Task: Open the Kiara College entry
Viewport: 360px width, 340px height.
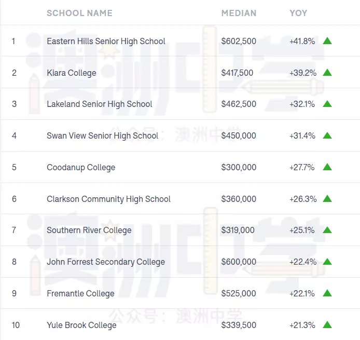Action: (x=72, y=73)
